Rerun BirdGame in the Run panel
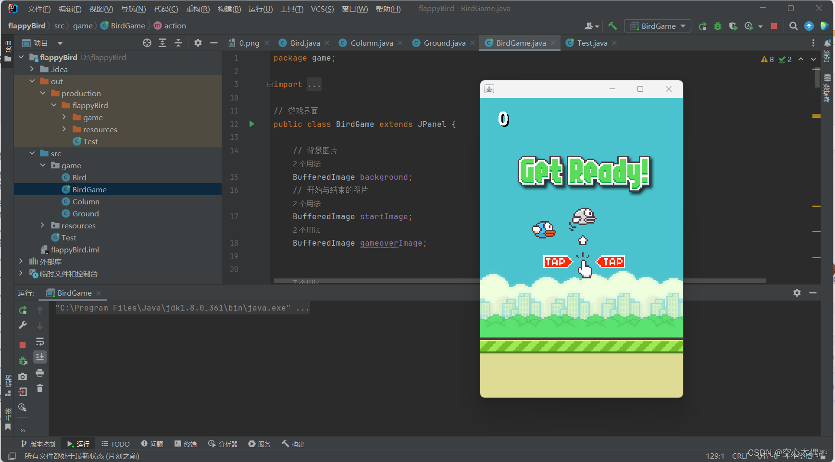Image resolution: width=835 pixels, height=462 pixels. (23, 310)
